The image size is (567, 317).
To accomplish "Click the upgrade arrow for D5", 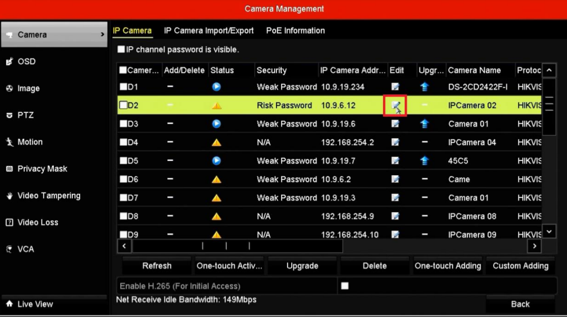I will pos(425,160).
